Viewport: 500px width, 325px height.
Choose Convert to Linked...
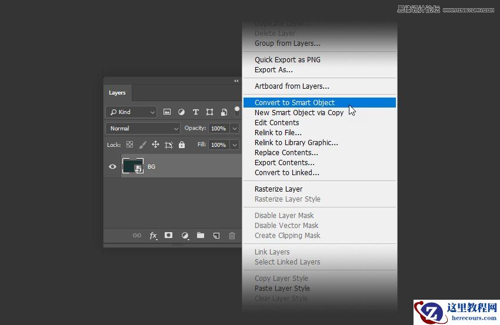(319, 173)
